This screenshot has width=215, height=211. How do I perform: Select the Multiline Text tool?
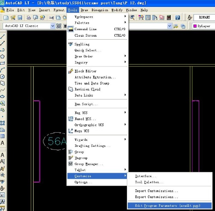pos(3,143)
